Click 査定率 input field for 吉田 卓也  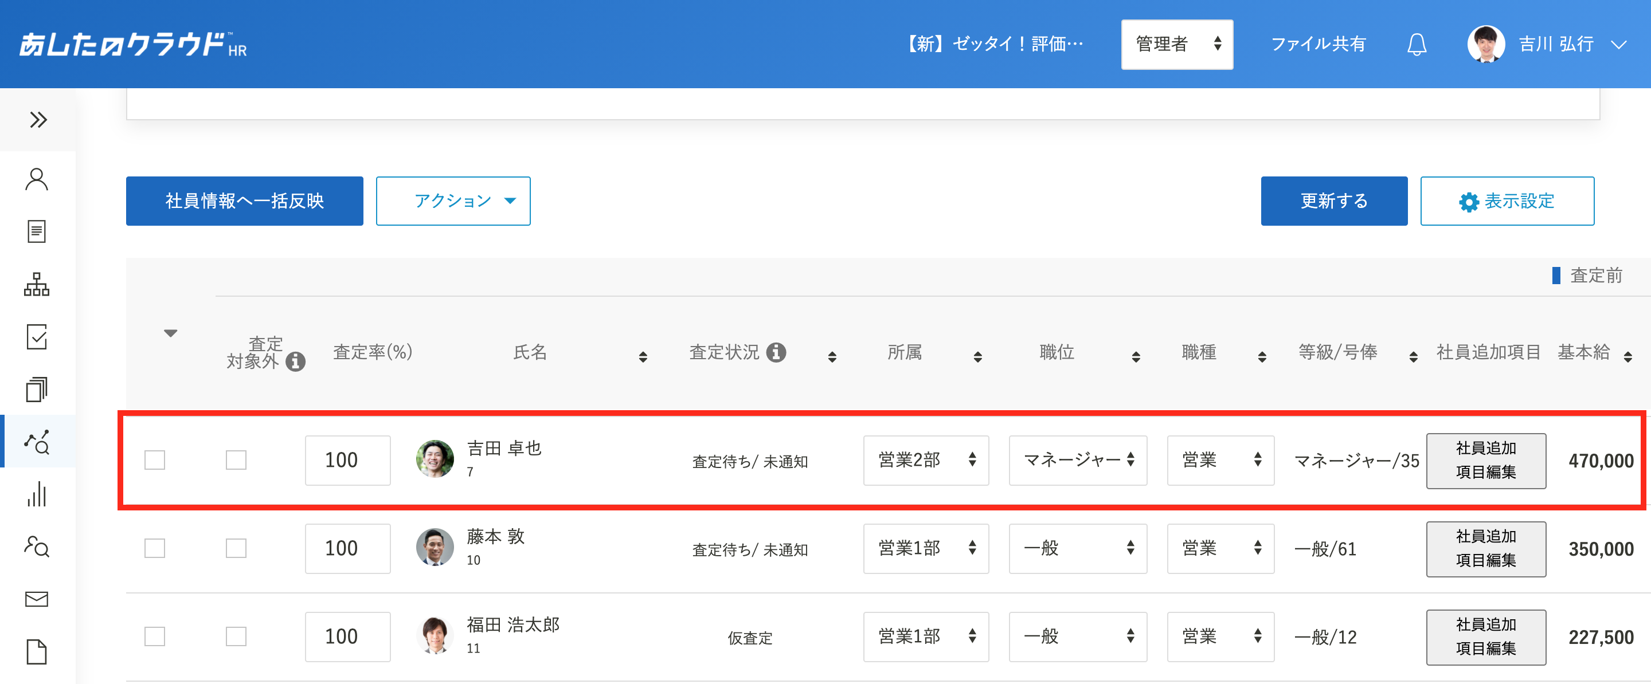tap(347, 461)
